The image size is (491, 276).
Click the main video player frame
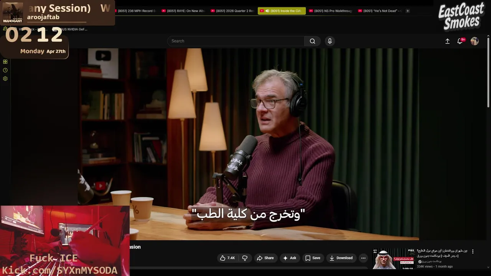tap(248, 144)
